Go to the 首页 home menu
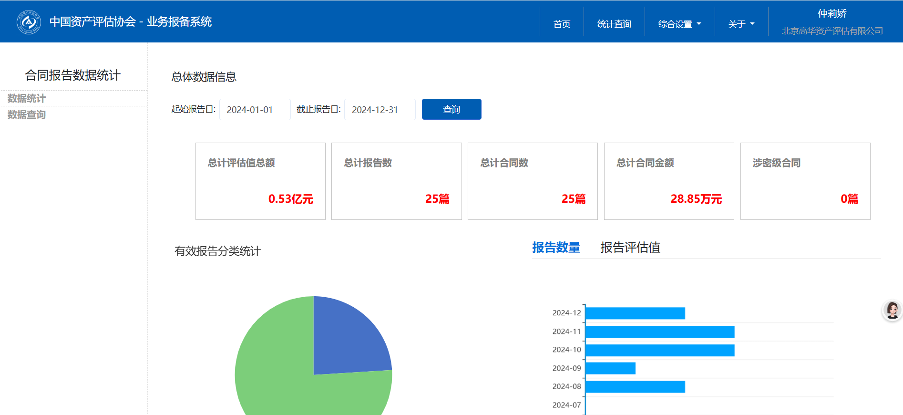903x415 pixels. 562,24
